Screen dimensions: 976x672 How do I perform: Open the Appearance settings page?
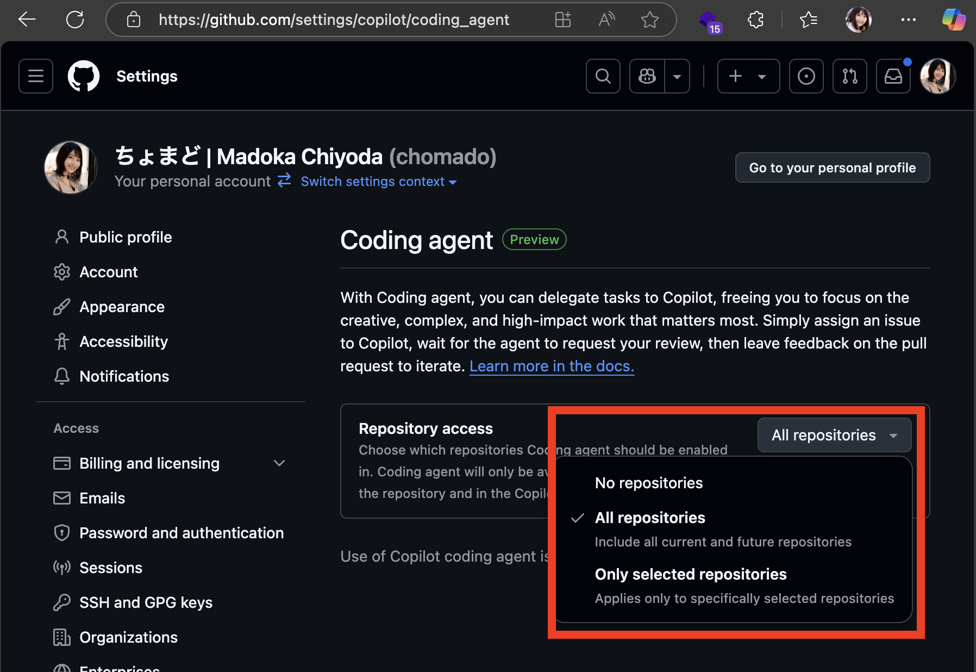click(x=122, y=307)
